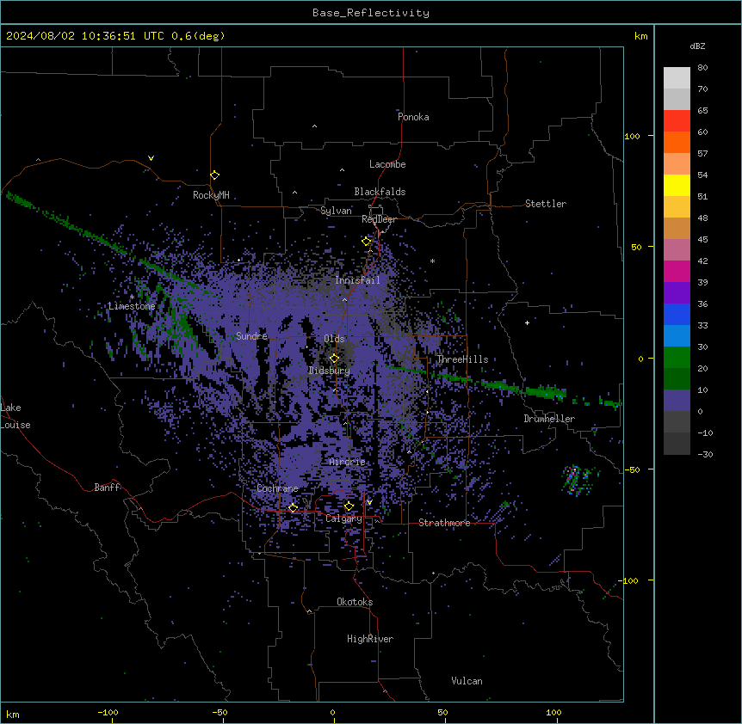742x724 pixels.
Task: Click the white asterisk east of Innisfail
Action: click(x=432, y=261)
